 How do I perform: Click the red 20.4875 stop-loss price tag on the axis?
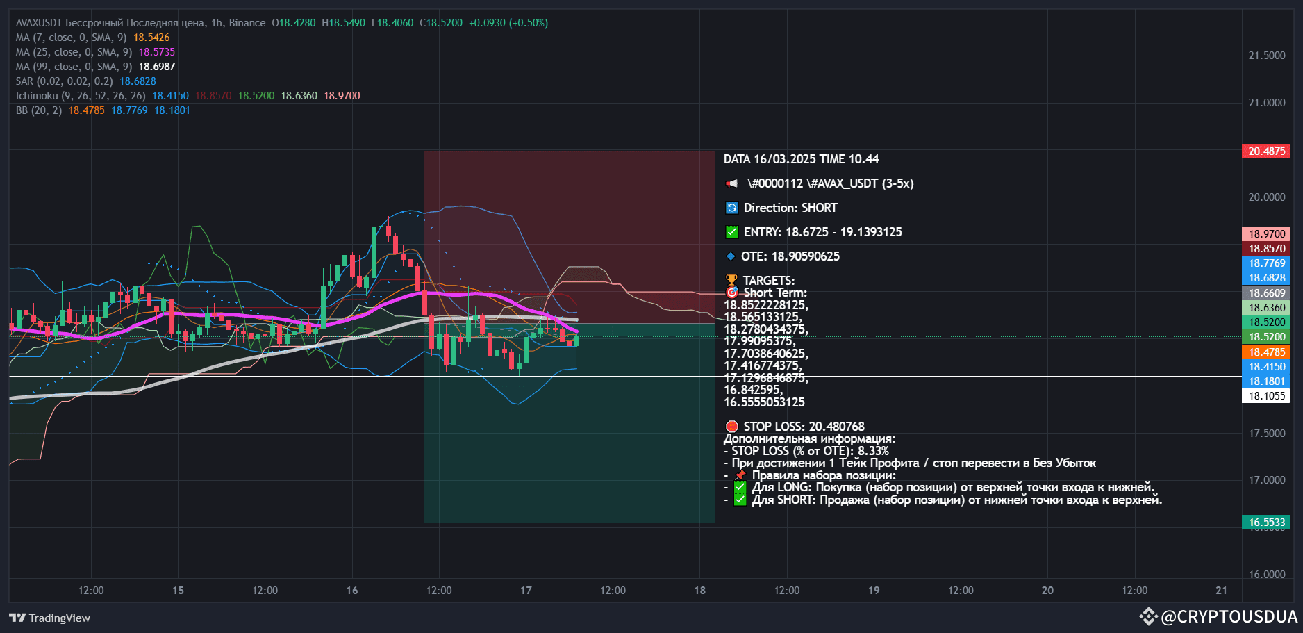[1265, 151]
